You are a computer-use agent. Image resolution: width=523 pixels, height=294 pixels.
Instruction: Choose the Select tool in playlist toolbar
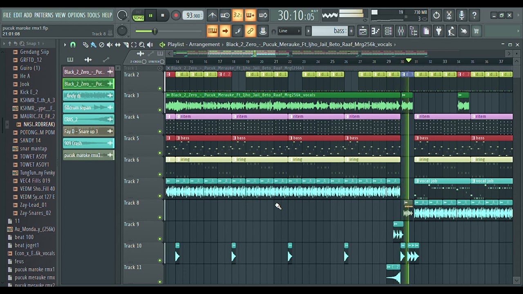[134, 45]
